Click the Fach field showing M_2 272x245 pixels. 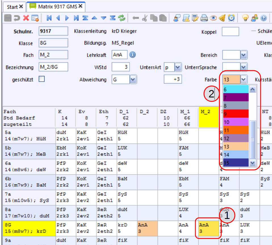point(53,55)
